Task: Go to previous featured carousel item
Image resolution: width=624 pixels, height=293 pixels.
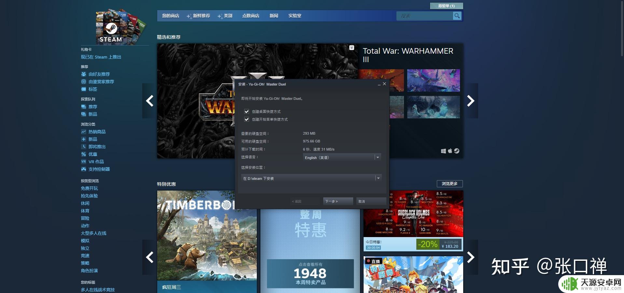Action: (x=149, y=101)
